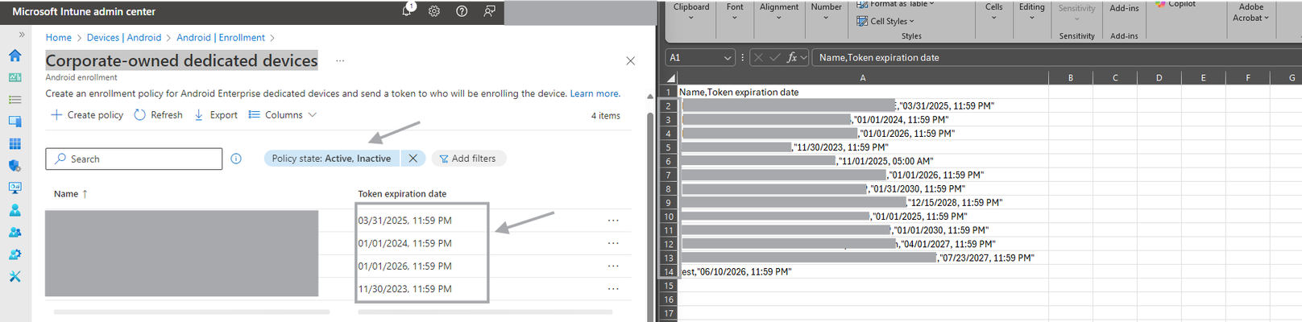Select column B header in Excel
1302x322 pixels.
coord(1070,78)
